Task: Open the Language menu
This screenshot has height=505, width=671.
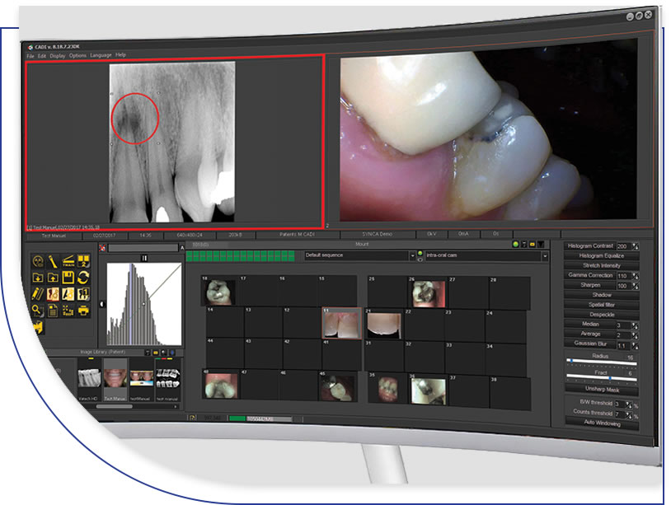Action: tap(101, 55)
